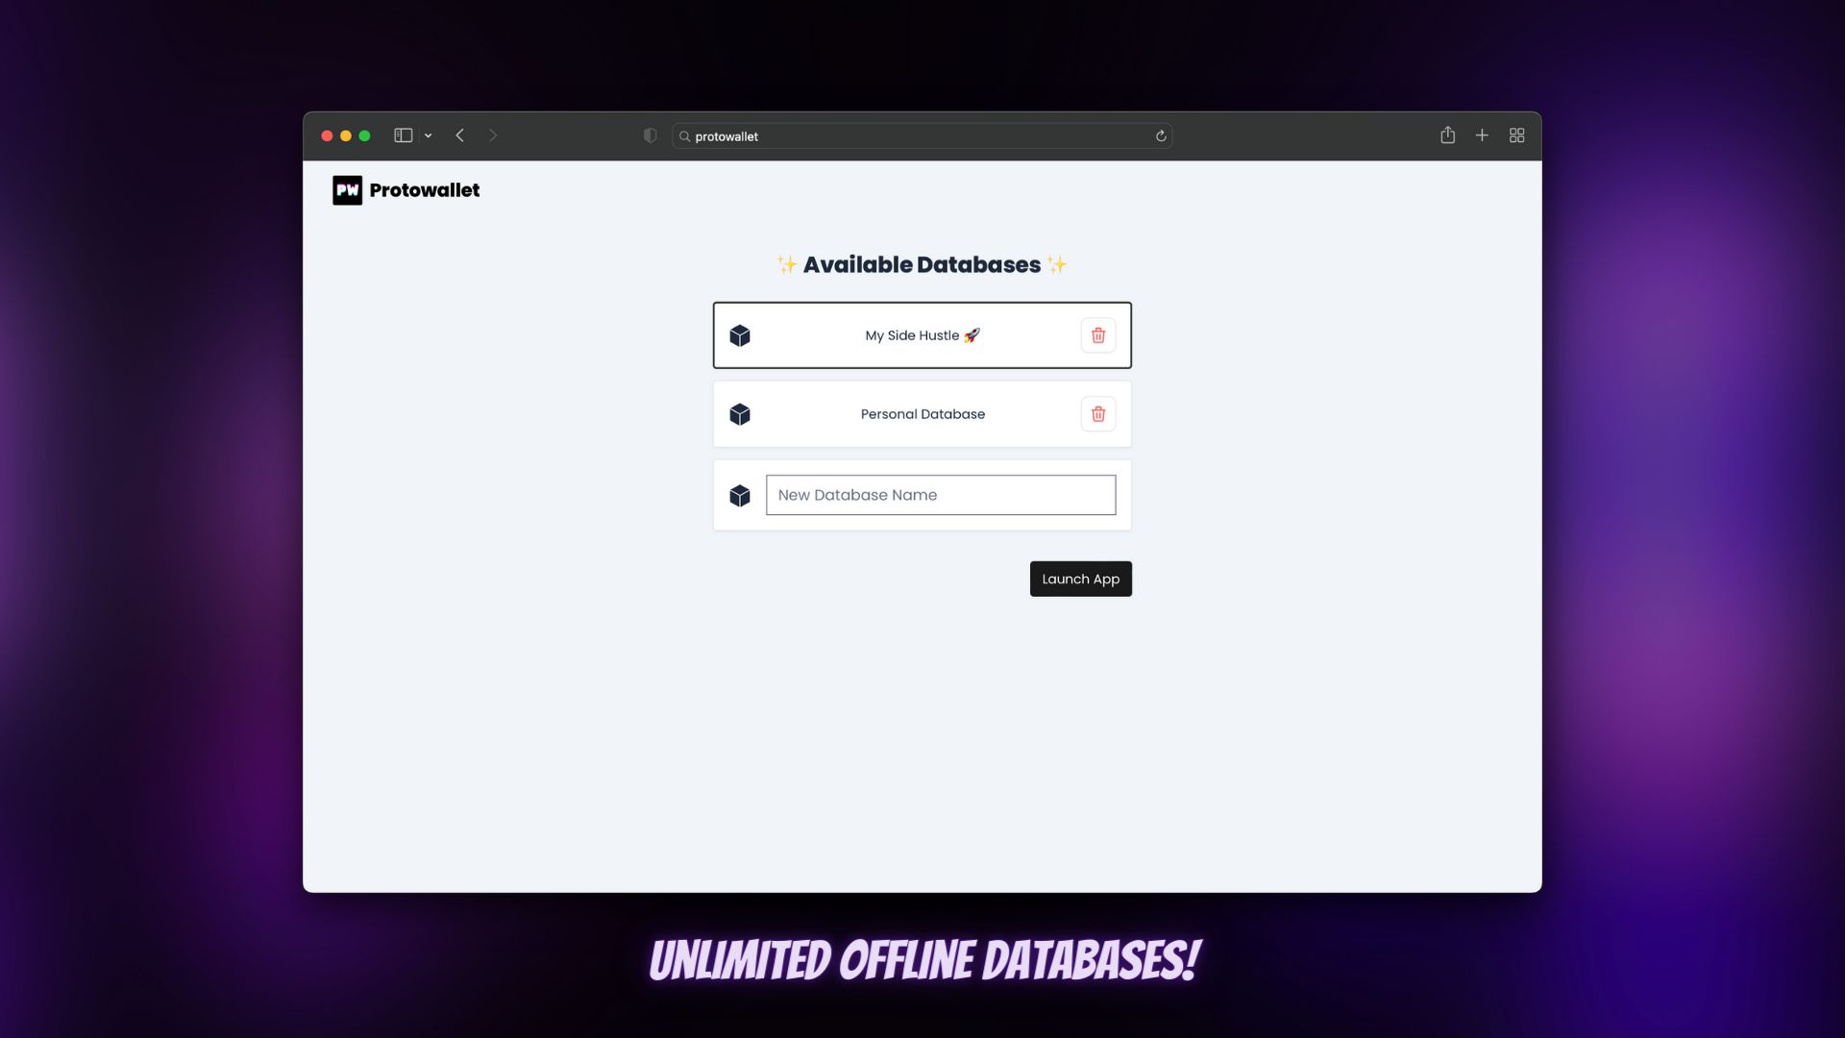Click the cube icon next to Personal Database
1845x1038 pixels.
(739, 413)
